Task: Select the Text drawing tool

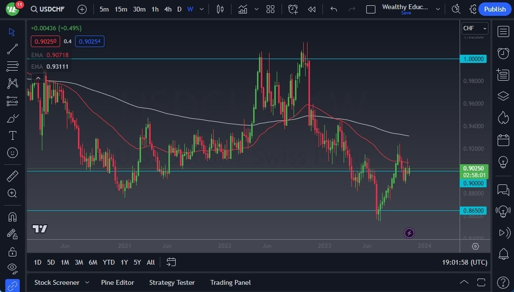Action: coord(13,135)
